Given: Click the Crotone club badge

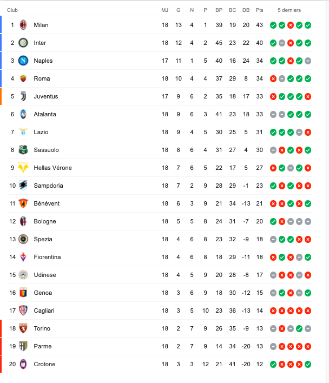Looking at the screenshot, I should [23, 364].
